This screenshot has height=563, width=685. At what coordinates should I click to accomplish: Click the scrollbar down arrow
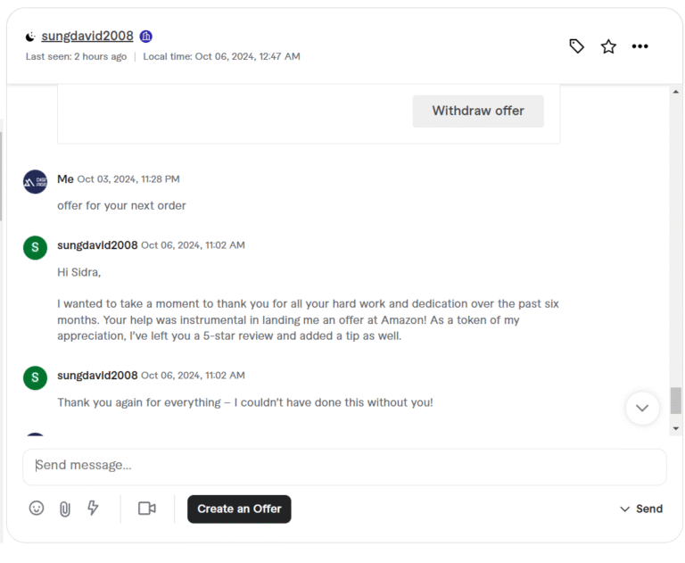(675, 428)
